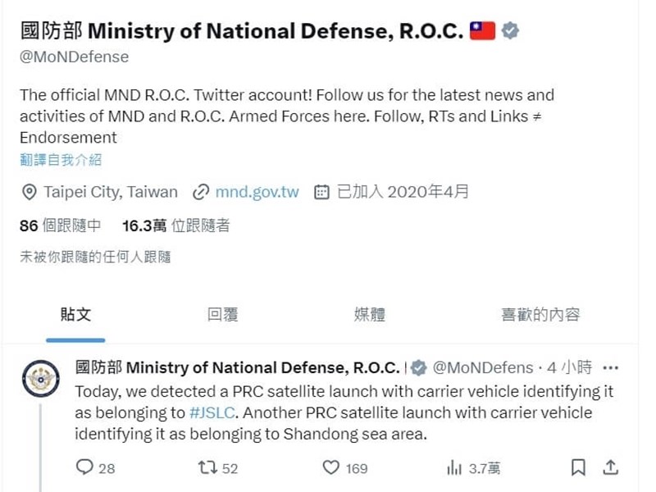The image size is (656, 492).
Task: Open the 喜歡的內容 tab
Action: coord(540,314)
